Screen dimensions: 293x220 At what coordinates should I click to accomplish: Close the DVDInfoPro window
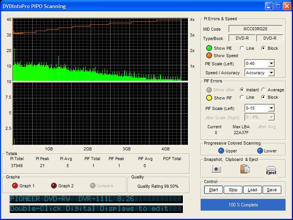[x=287, y=6]
